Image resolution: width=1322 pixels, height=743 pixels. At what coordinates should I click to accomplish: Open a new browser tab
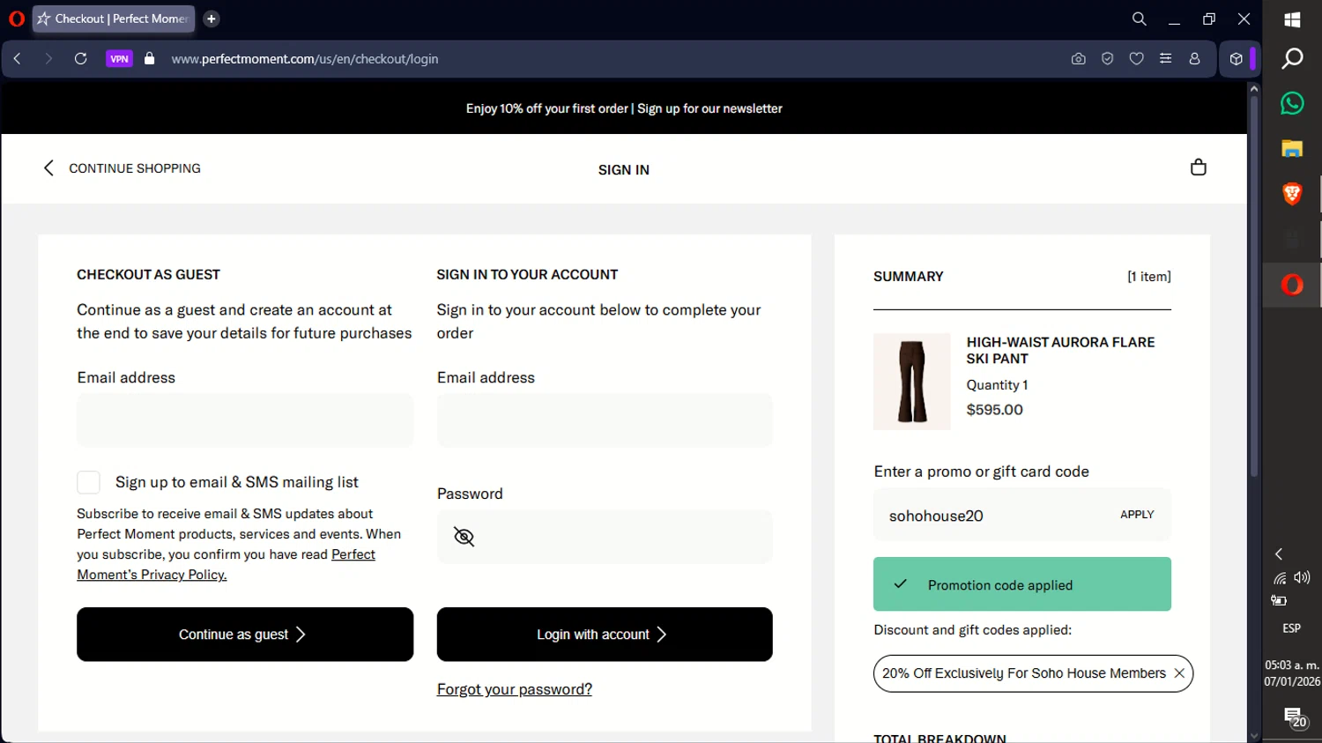(212, 19)
